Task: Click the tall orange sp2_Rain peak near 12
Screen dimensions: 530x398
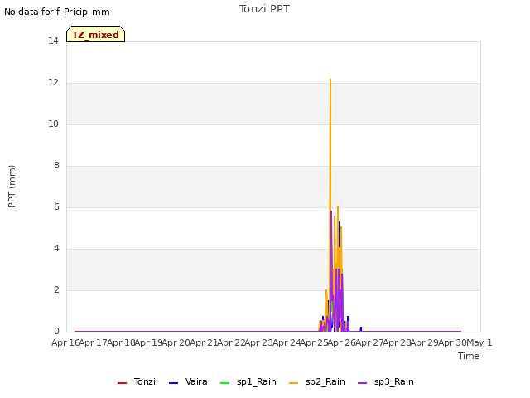Action: click(330, 80)
